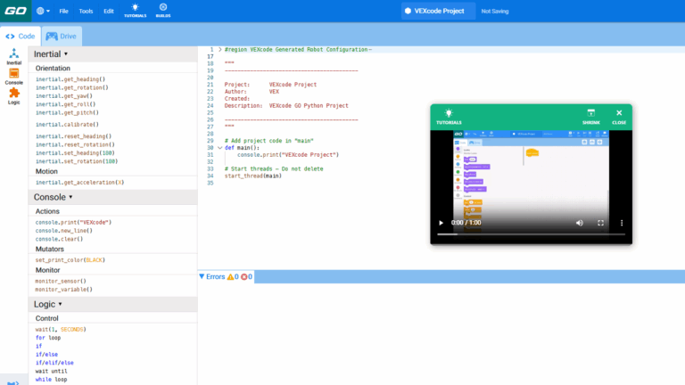The height and width of the screenshot is (385, 685).
Task: Collapse the Console section header
Action: tap(112, 197)
